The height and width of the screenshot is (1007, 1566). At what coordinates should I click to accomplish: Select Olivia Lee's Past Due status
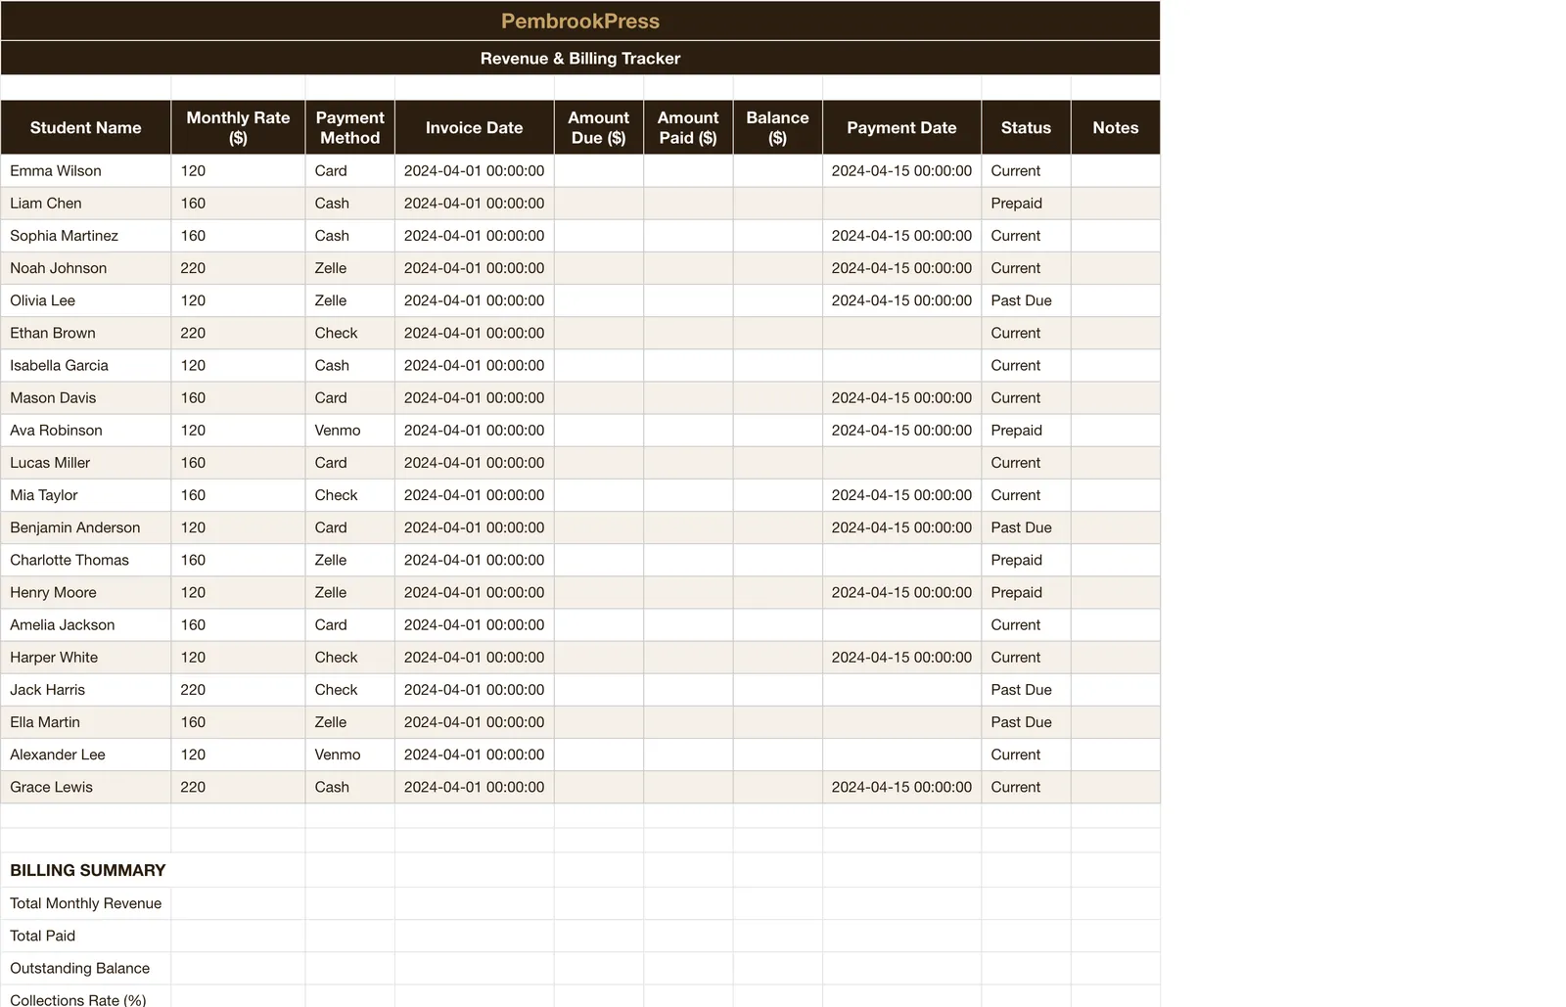tap(1026, 299)
